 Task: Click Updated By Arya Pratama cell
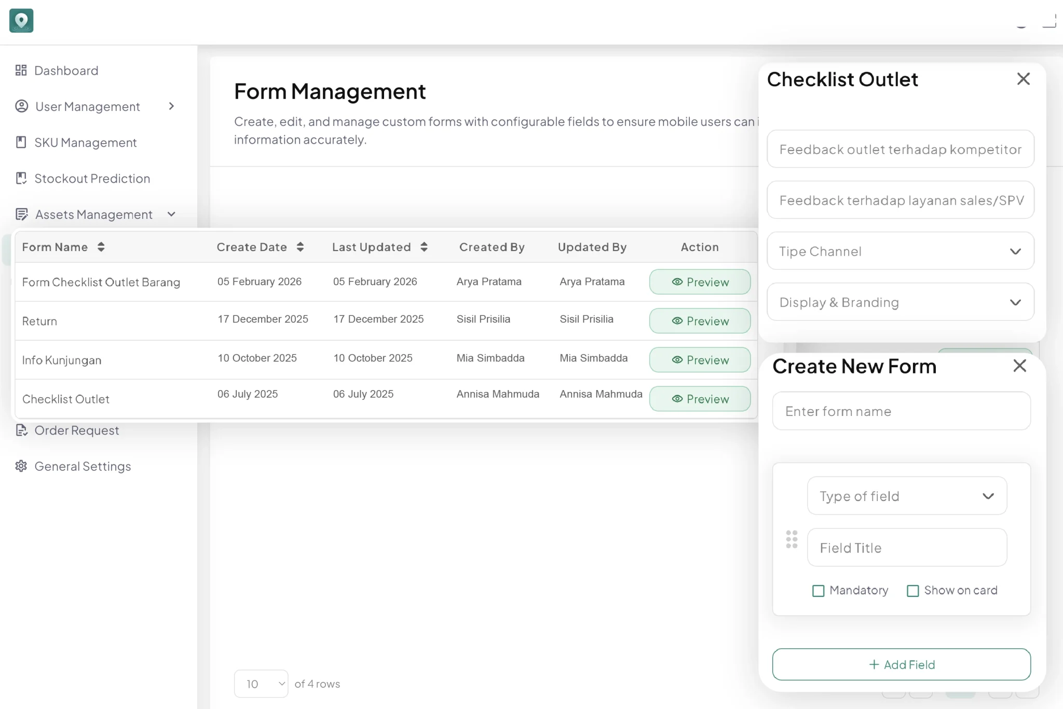point(592,282)
